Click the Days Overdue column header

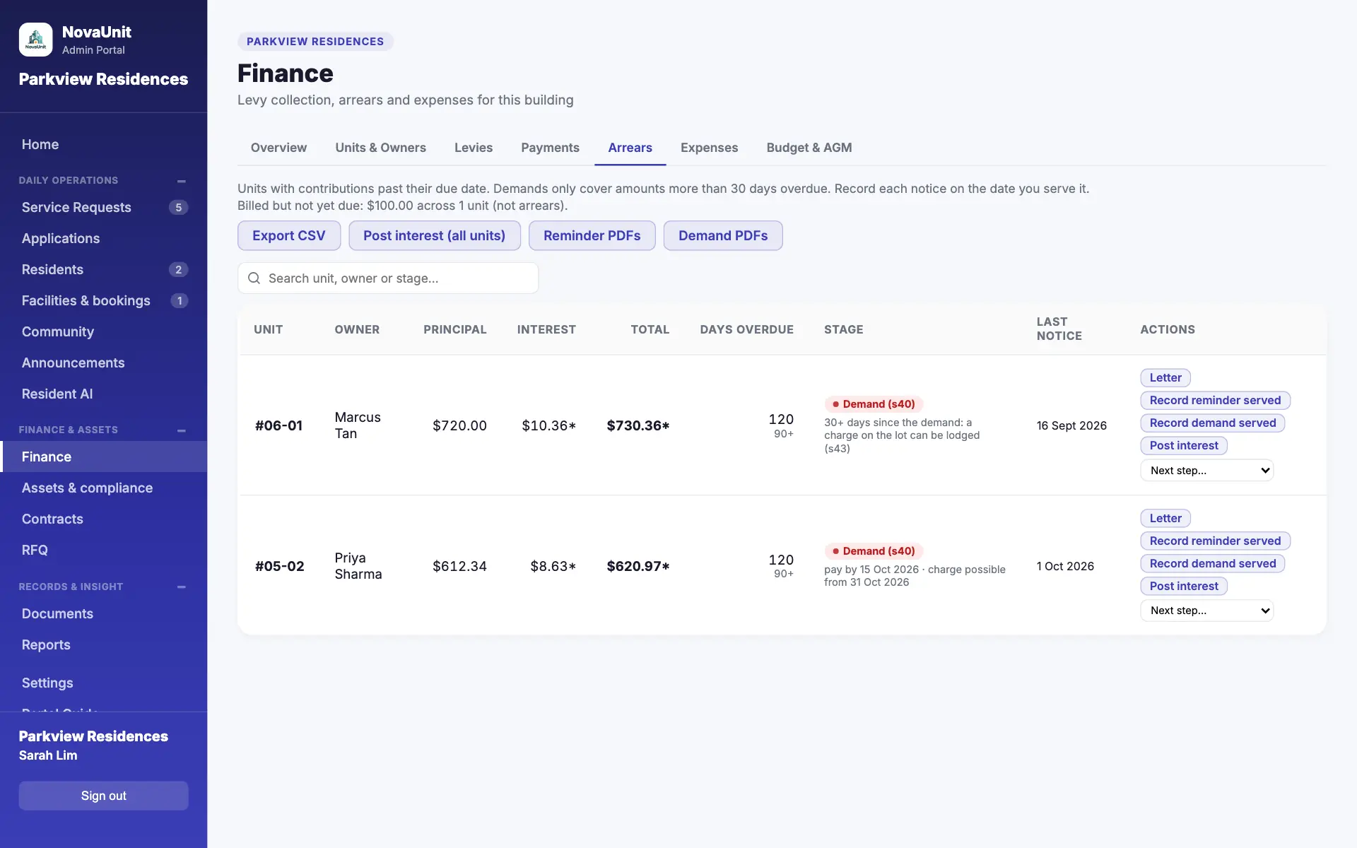[746, 330]
